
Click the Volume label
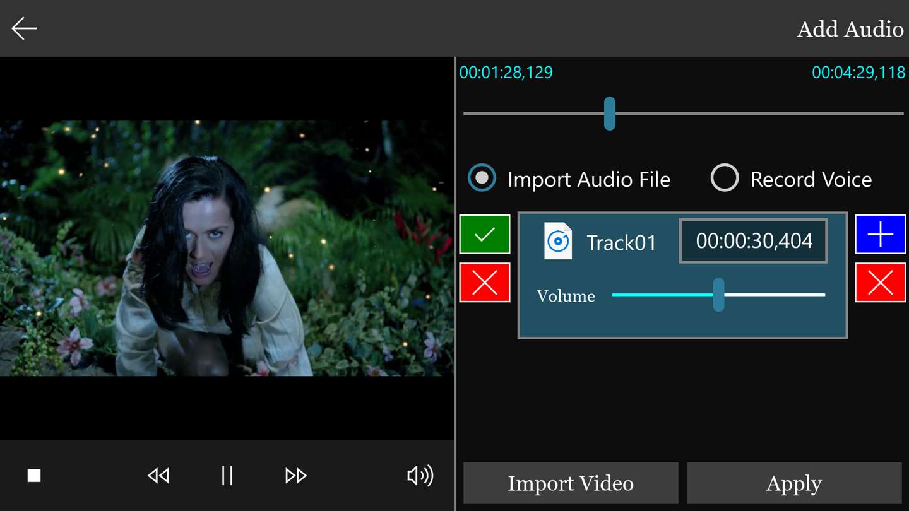[566, 296]
